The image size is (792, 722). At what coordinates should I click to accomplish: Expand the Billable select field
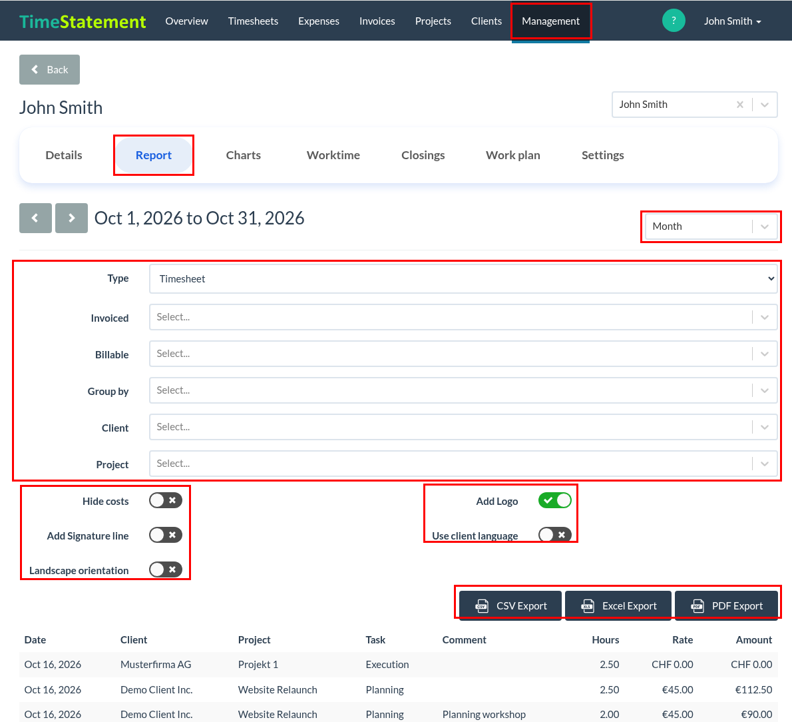pyautogui.click(x=463, y=354)
